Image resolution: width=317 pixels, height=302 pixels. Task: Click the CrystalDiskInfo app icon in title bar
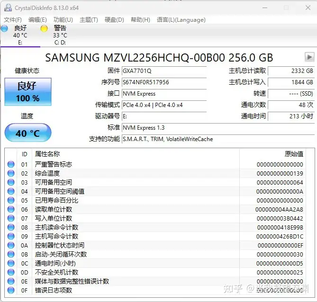pos(8,8)
